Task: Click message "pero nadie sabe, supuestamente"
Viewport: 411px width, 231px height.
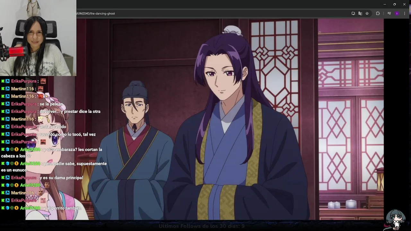Action: (x=75, y=164)
